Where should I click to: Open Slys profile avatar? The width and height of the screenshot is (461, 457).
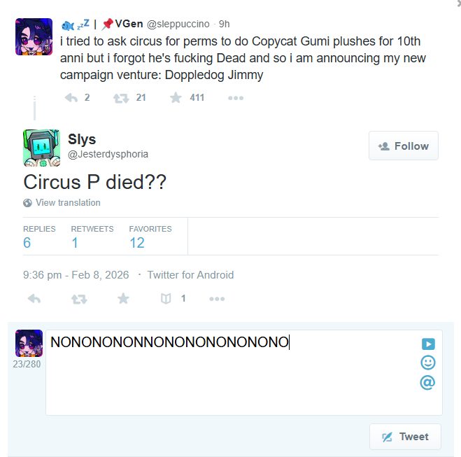(42, 148)
